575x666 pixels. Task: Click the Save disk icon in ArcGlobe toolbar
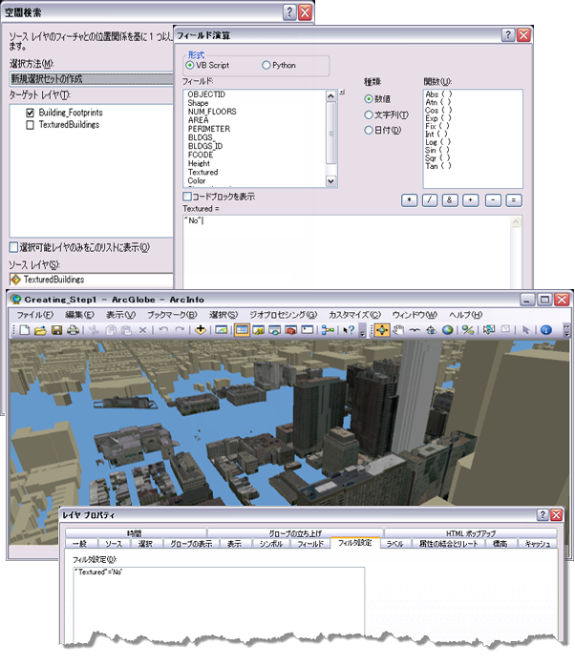tap(55, 330)
